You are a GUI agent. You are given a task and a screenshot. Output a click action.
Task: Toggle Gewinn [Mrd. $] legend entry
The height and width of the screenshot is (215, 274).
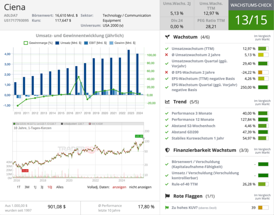(x=122, y=43)
